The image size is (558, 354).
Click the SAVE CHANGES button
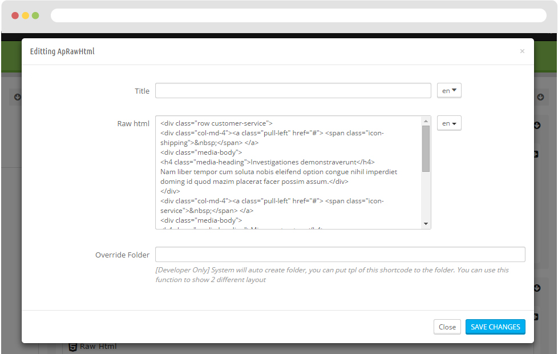495,327
